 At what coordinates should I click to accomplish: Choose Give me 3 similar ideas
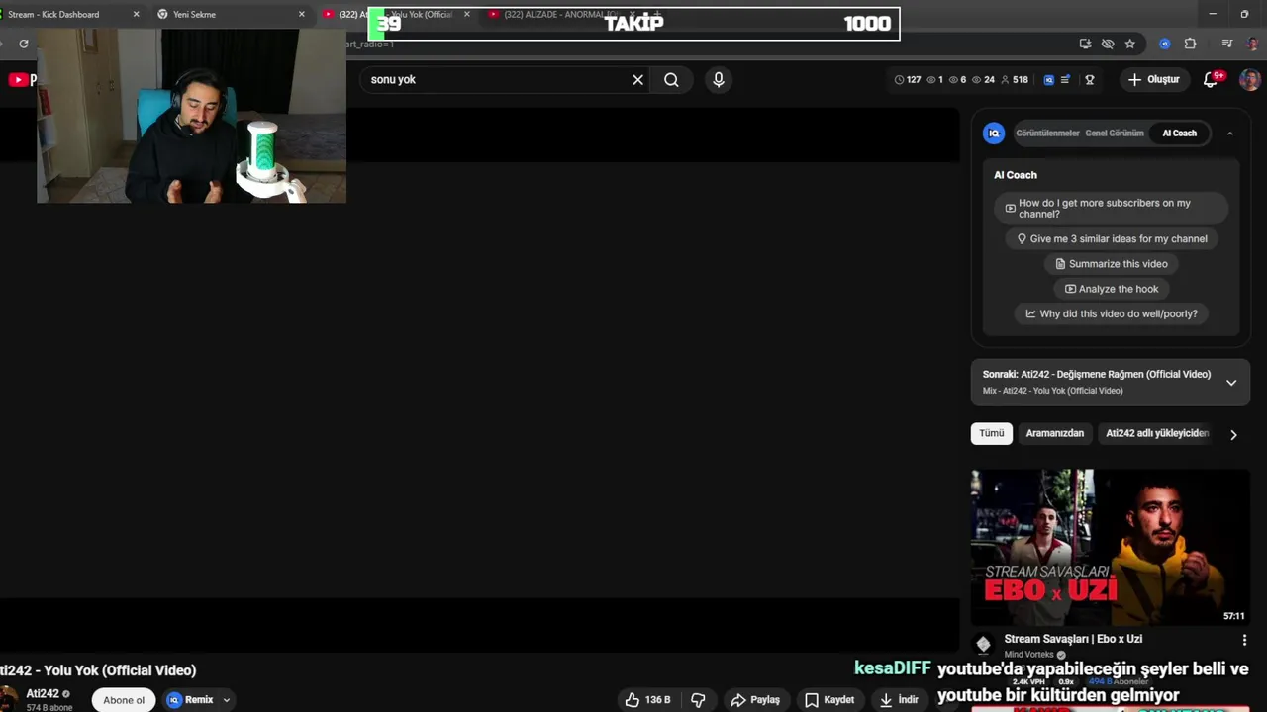point(1111,238)
